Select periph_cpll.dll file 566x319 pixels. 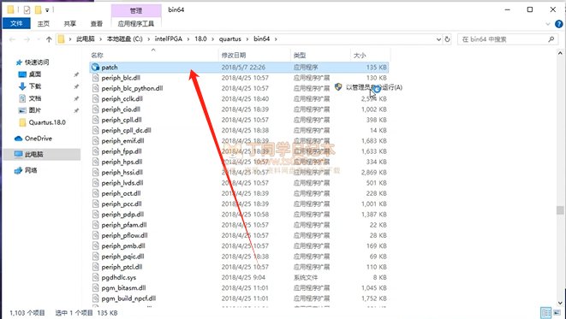122,120
